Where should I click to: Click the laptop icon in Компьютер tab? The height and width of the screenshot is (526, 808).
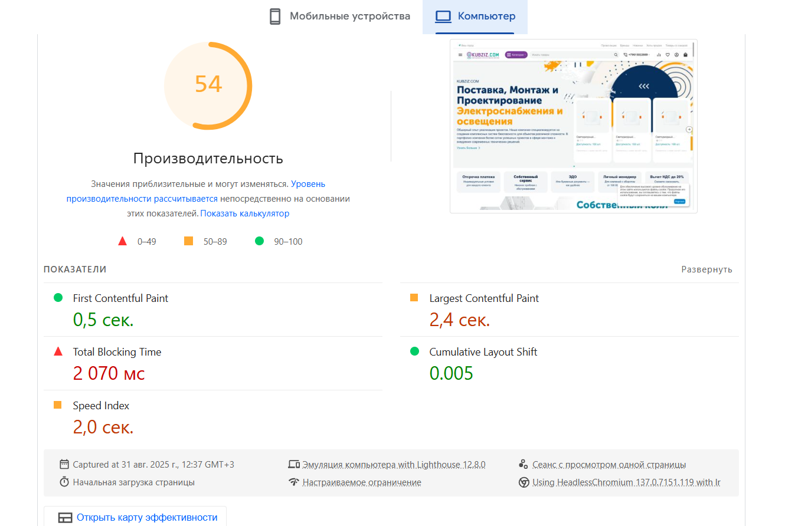pos(443,17)
